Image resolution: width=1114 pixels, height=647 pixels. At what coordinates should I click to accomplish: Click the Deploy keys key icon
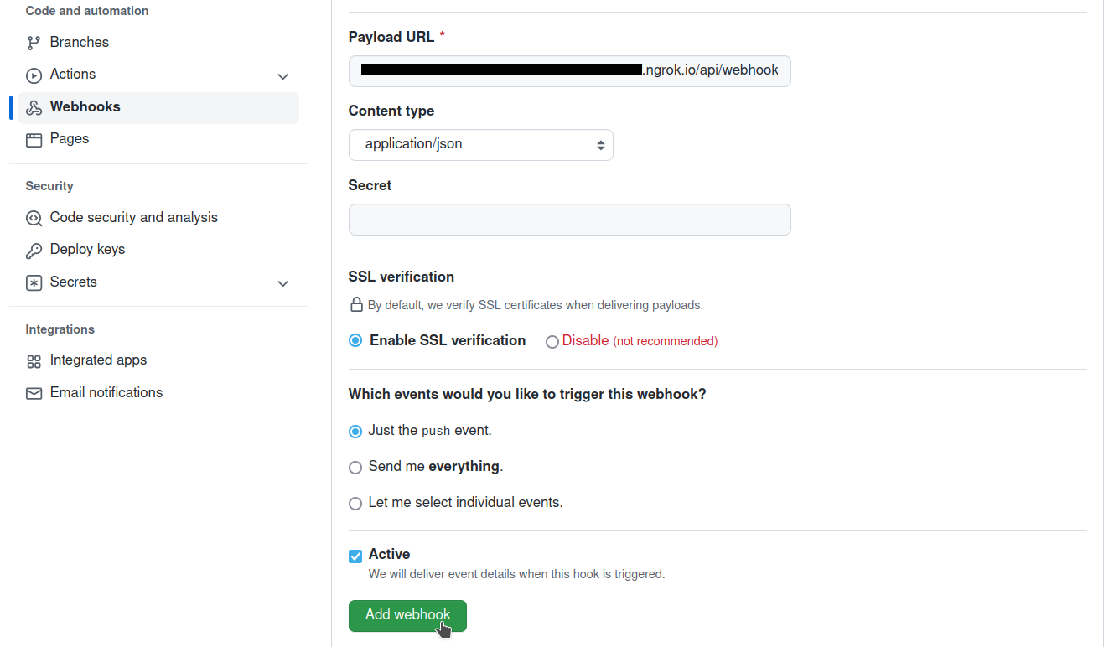[x=34, y=250]
